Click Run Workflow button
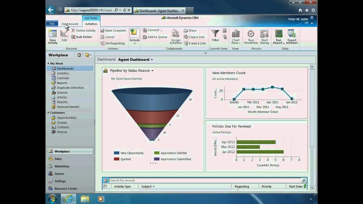 click(x=251, y=37)
